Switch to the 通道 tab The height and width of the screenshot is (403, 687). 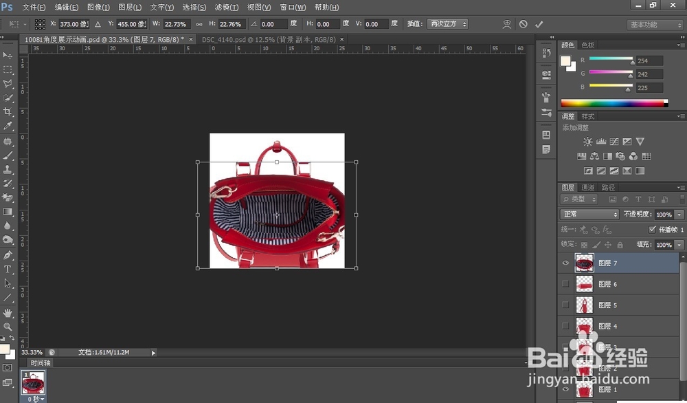tap(587, 187)
